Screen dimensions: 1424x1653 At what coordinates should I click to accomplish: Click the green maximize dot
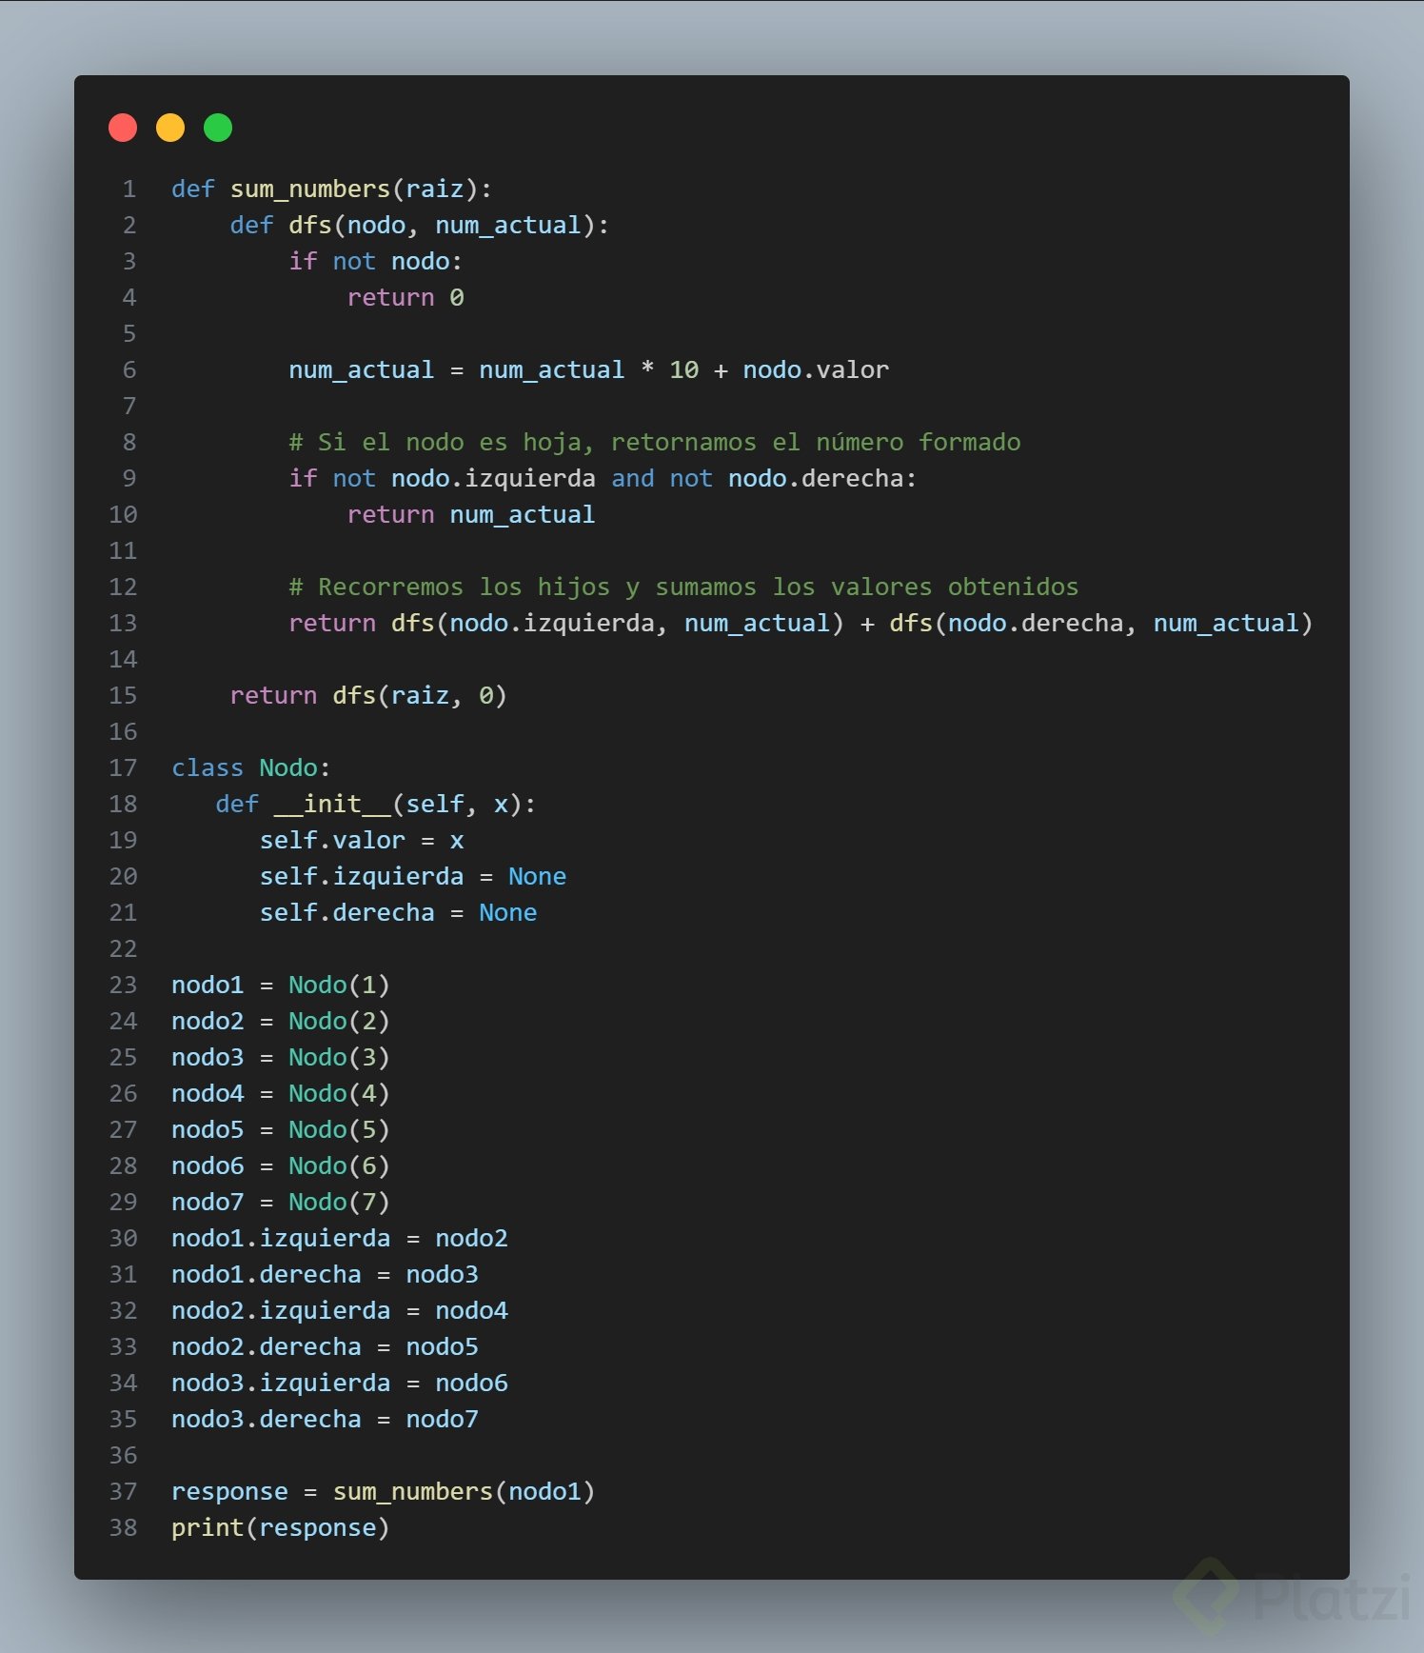point(218,128)
